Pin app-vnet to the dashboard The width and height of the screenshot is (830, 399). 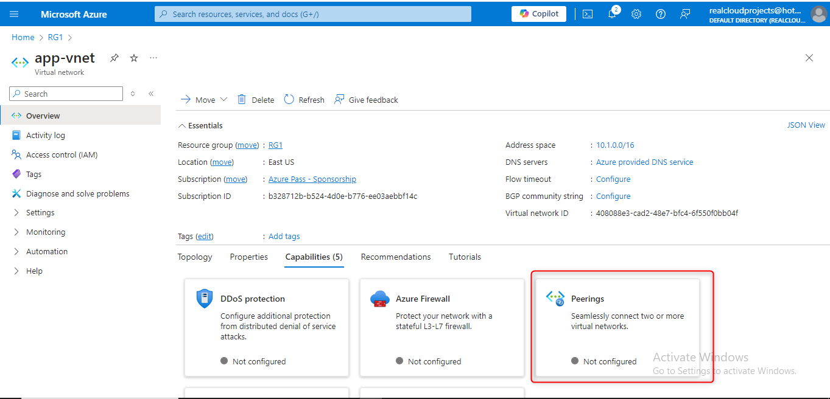point(114,58)
